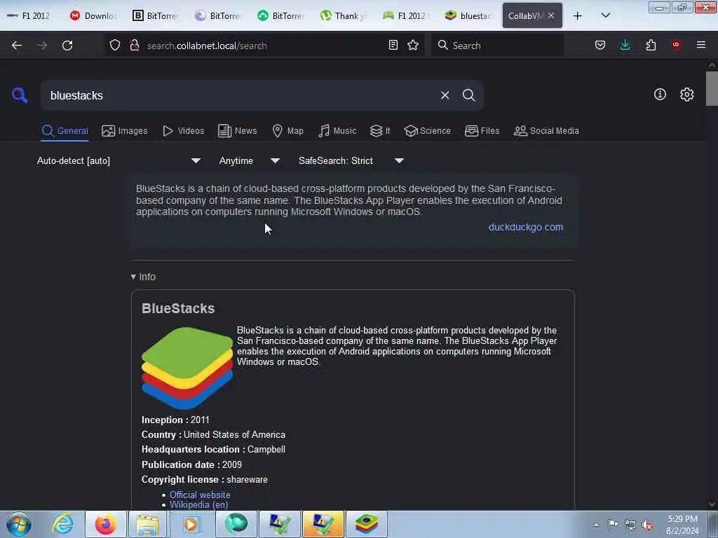
Task: Open the Firefox hamburger menu
Action: (701, 45)
